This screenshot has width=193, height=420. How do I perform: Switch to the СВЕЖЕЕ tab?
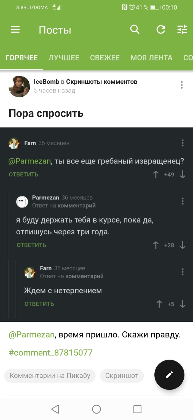(x=105, y=58)
